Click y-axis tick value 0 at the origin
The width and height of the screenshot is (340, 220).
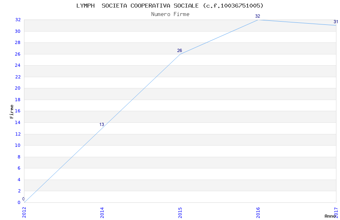pos(19,202)
